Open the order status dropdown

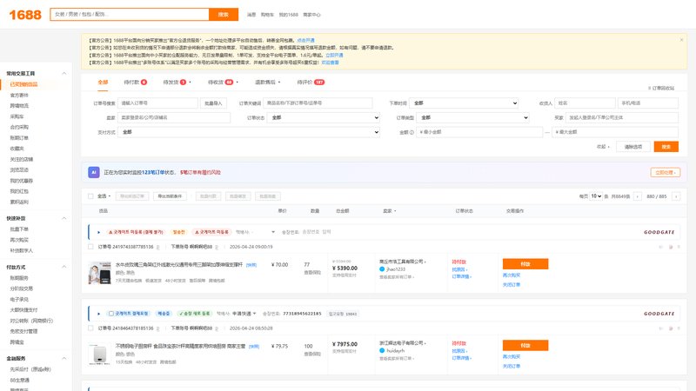pos(324,117)
